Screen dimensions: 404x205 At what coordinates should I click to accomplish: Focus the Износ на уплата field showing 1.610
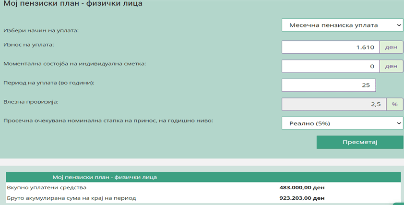[x=331, y=47]
